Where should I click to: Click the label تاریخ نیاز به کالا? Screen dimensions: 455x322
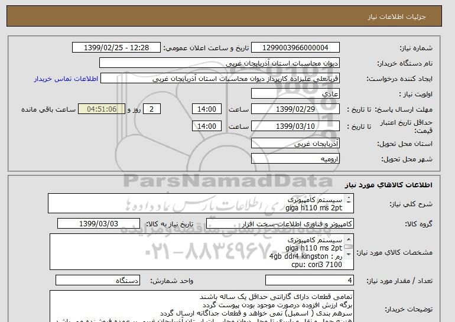point(170,224)
